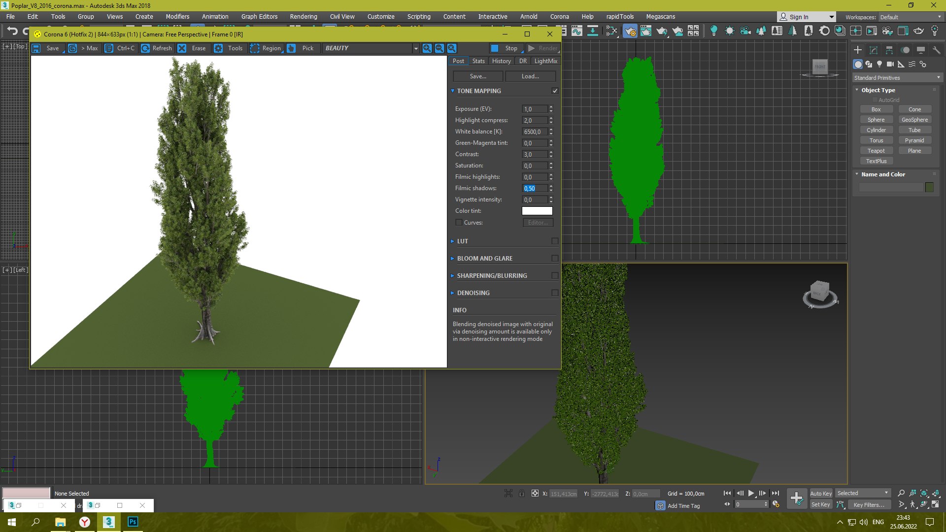Open the Rendering menu

click(x=304, y=17)
